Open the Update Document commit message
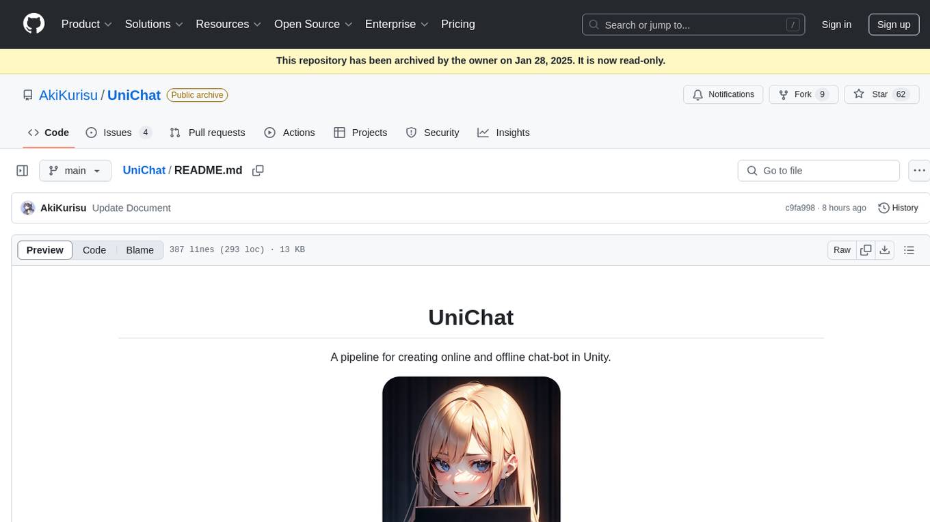Viewport: 930px width, 522px height. coord(131,208)
